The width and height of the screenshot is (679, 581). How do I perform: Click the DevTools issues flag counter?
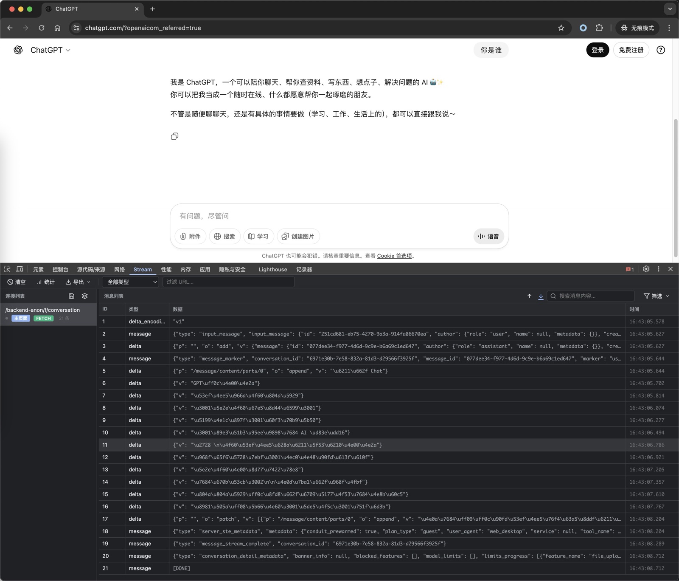click(x=630, y=269)
